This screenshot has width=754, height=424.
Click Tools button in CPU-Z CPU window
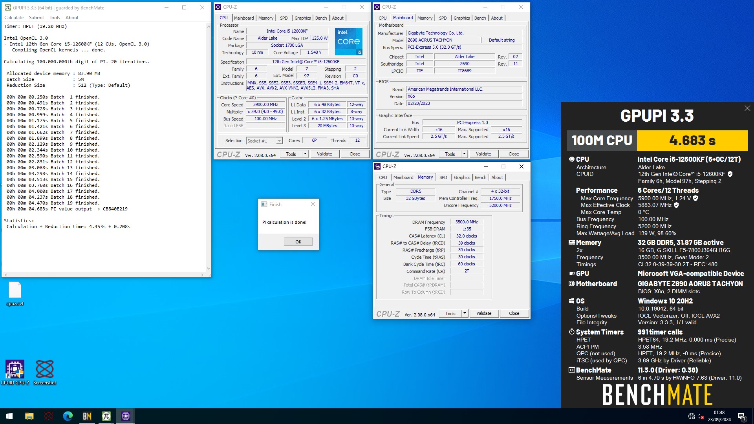coord(291,154)
